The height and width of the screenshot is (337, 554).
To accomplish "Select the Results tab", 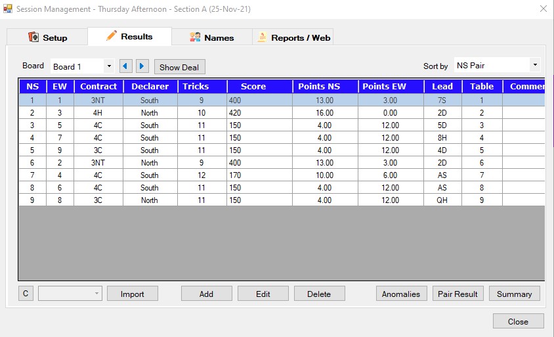I will coord(129,37).
